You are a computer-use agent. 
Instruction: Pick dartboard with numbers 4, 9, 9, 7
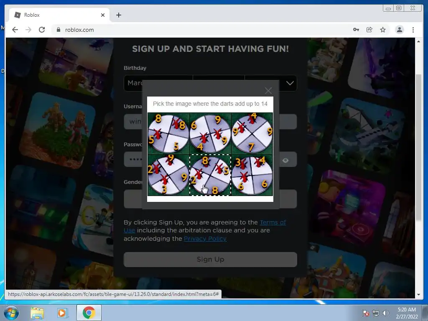tap(252, 133)
